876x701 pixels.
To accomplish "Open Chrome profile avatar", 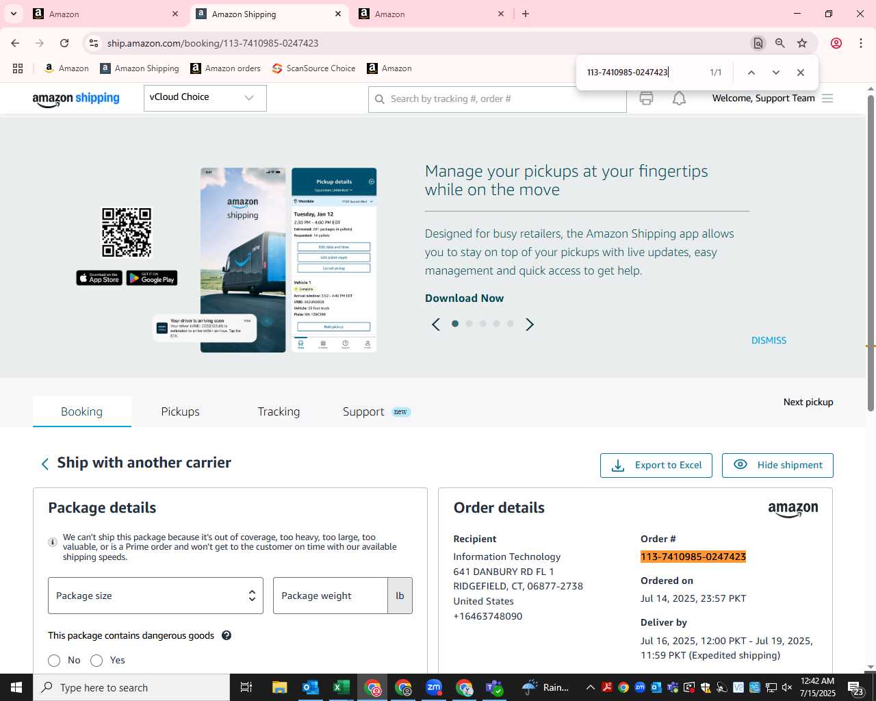I will click(x=836, y=43).
